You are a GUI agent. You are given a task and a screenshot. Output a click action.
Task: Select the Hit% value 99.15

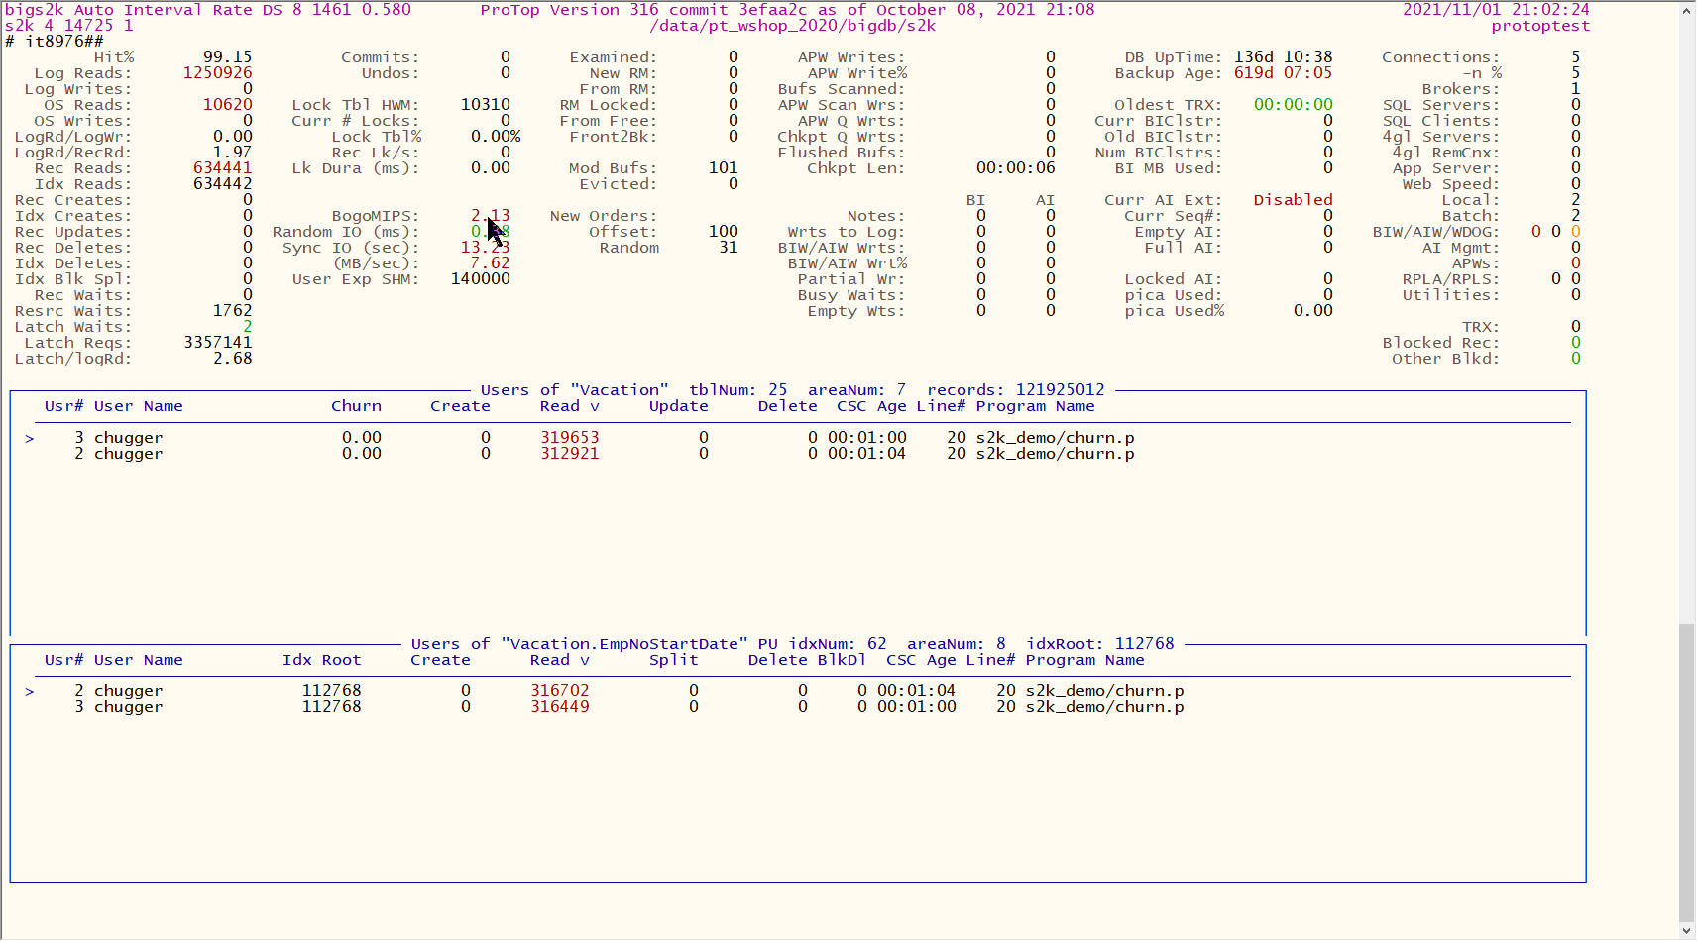pos(227,57)
